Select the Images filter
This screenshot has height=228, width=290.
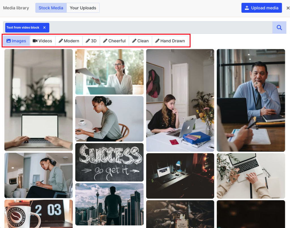pyautogui.click(x=16, y=41)
